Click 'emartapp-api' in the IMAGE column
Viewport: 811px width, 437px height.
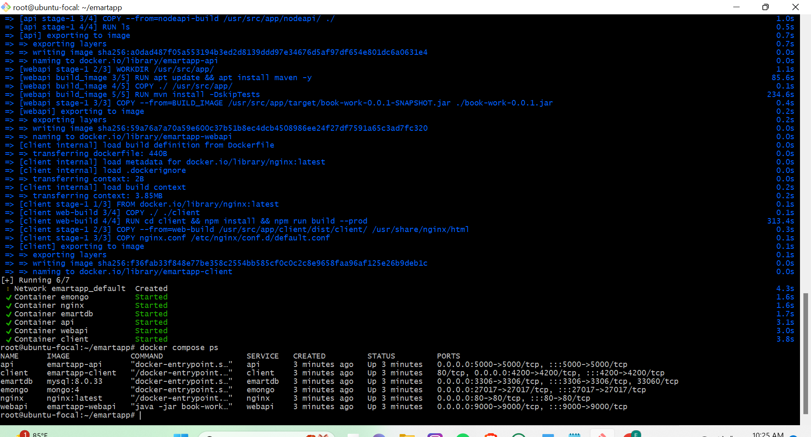(x=74, y=364)
